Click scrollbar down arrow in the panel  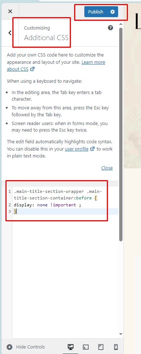121,334
